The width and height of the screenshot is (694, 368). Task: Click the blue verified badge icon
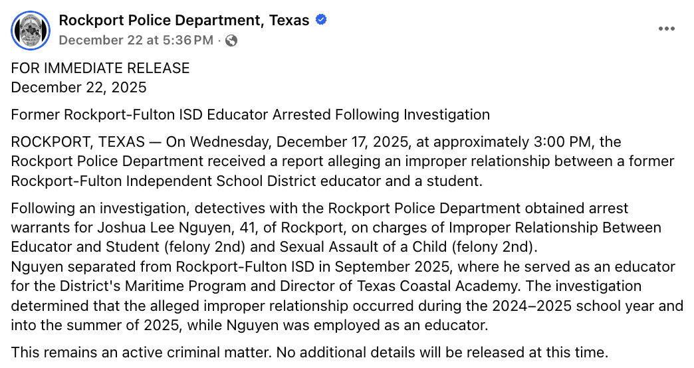click(321, 21)
